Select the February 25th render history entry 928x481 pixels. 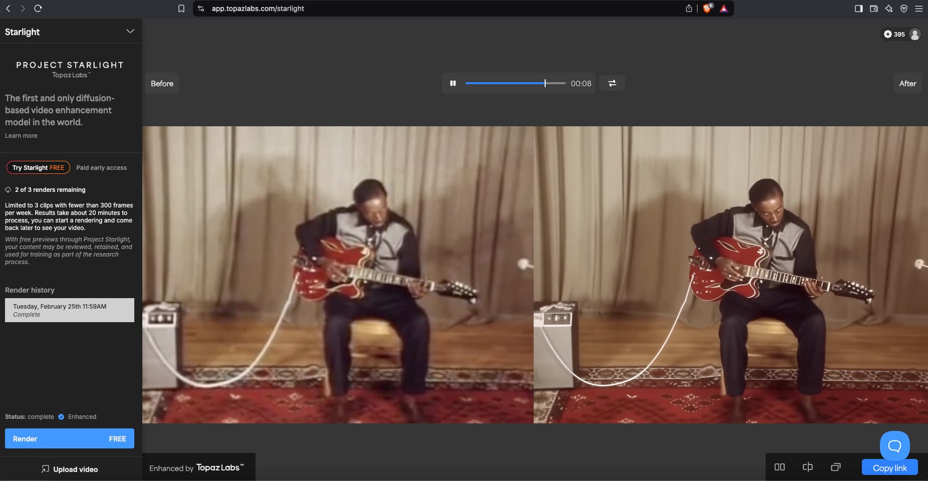(70, 310)
